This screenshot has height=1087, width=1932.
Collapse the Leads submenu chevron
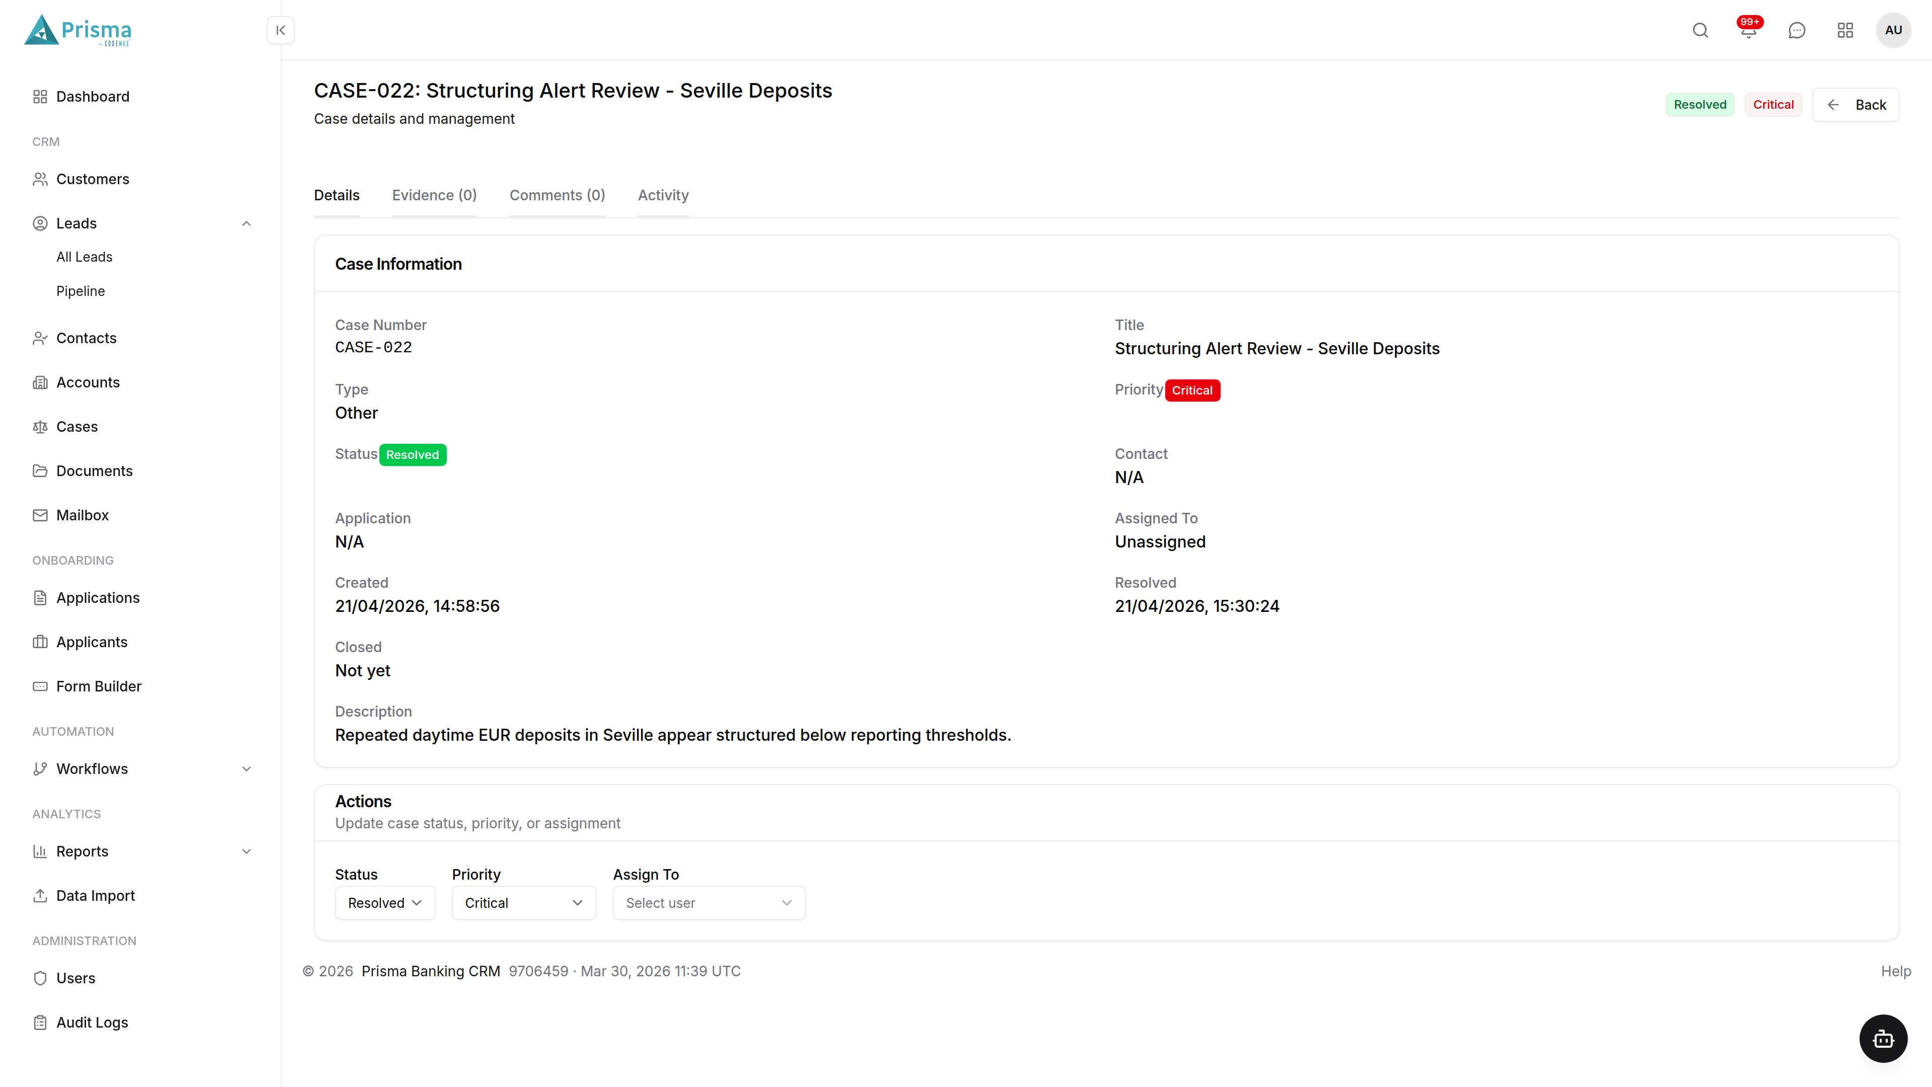click(246, 223)
